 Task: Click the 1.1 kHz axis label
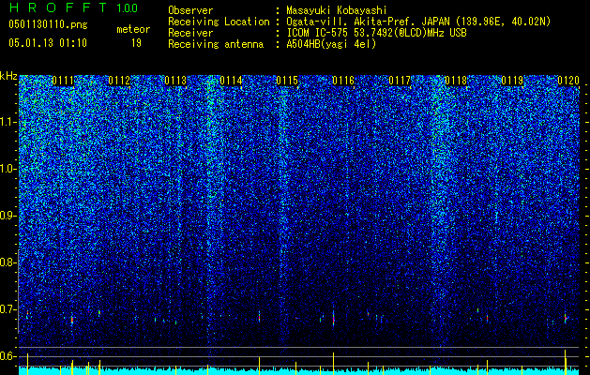(8, 122)
